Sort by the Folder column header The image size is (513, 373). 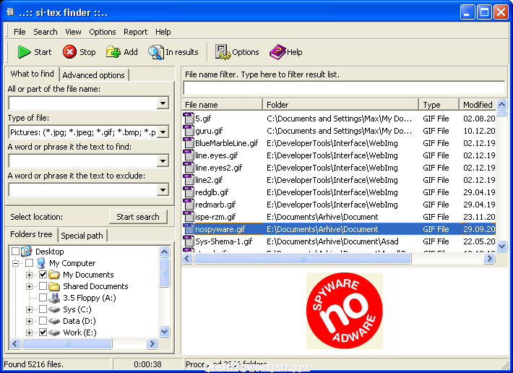[340, 105]
